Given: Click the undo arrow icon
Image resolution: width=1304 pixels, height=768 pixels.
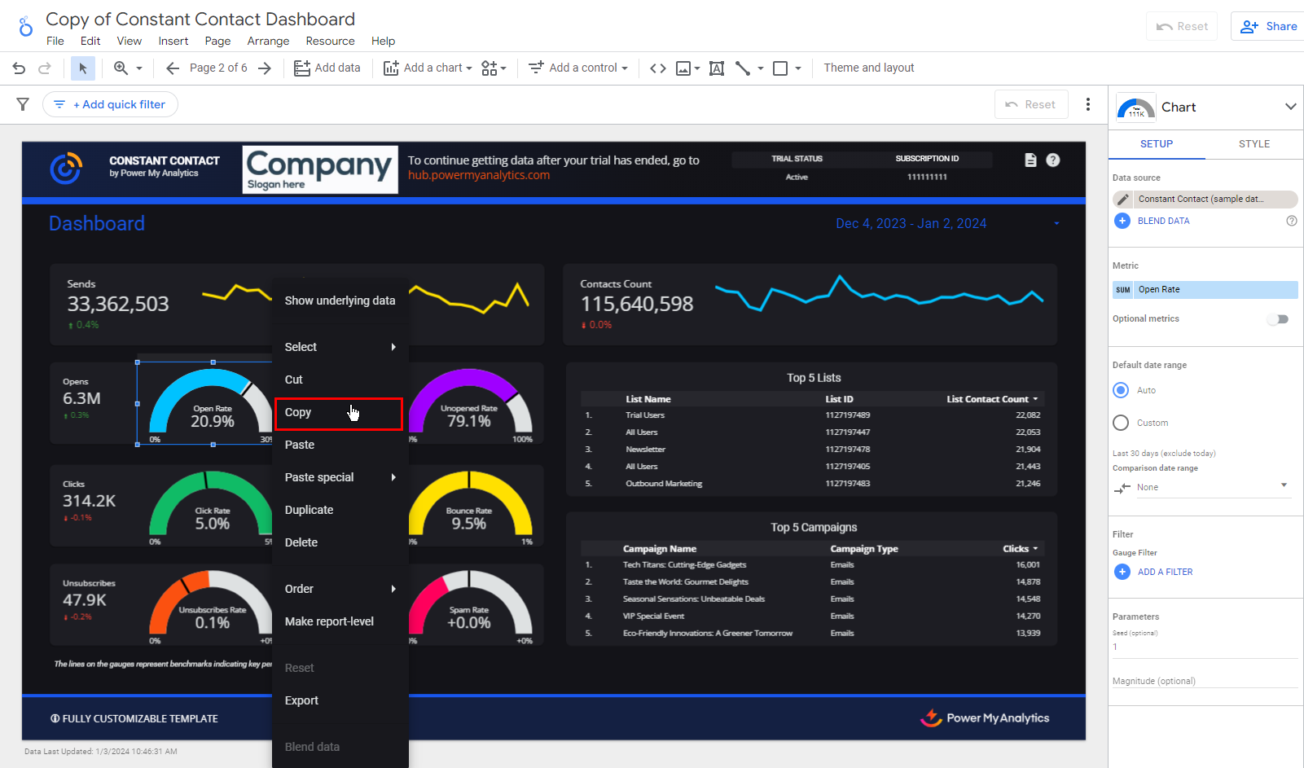Looking at the screenshot, I should 19,68.
